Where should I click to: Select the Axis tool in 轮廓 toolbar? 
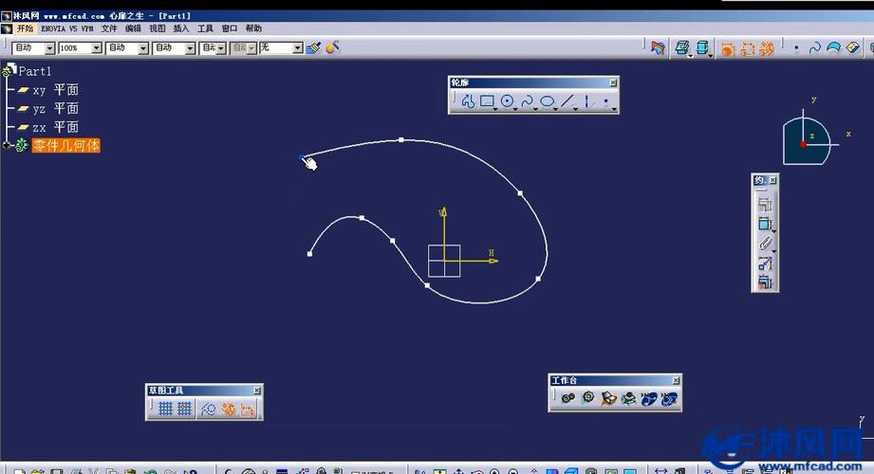point(587,102)
